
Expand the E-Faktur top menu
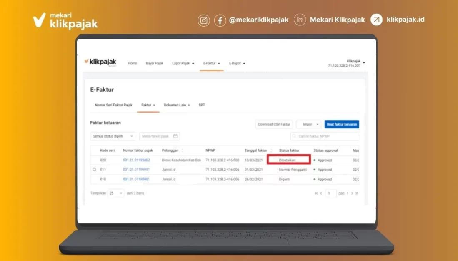(211, 63)
